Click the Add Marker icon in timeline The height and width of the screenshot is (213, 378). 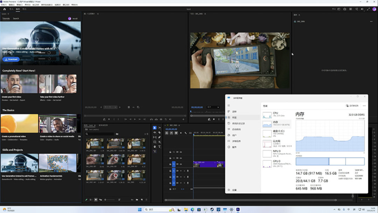pyautogui.click(x=181, y=133)
